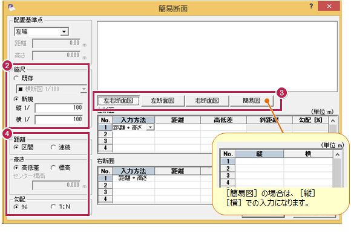Click the 縦 1/ scale input field
This screenshot has width=351, height=240.
59,108
